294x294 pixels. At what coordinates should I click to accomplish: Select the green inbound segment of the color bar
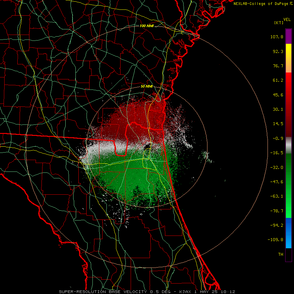tap(288, 186)
